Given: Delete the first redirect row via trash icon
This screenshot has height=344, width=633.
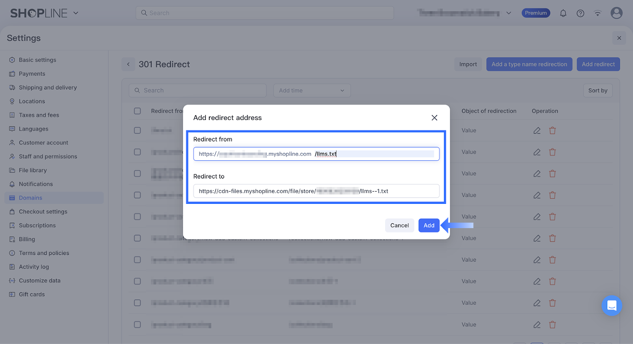Looking at the screenshot, I should [x=553, y=131].
